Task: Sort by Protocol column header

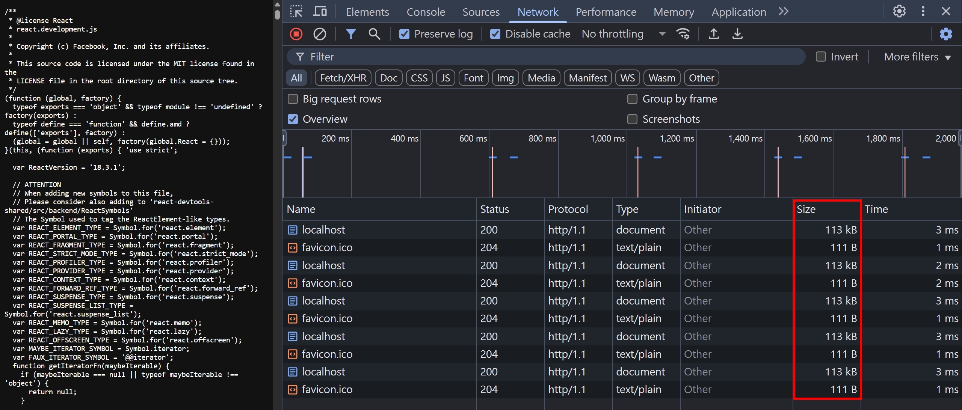Action: (x=578, y=210)
